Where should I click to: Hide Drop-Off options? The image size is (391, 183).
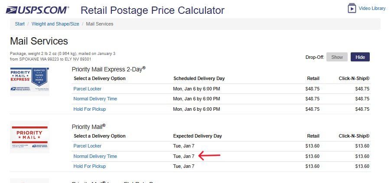pyautogui.click(x=360, y=57)
